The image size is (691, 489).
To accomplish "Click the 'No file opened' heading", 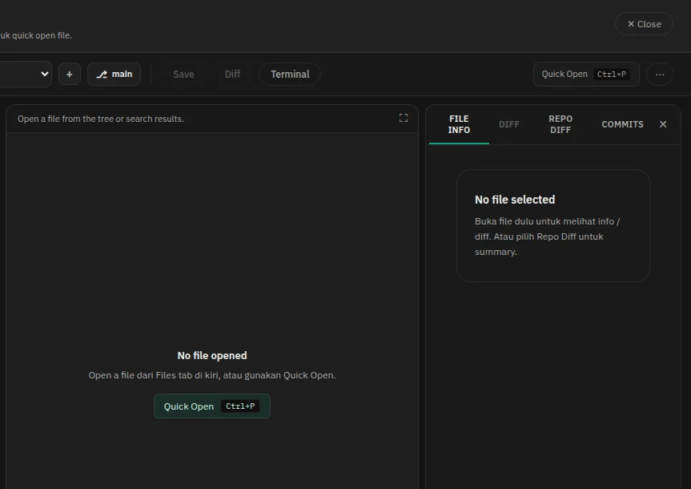I will (212, 356).
